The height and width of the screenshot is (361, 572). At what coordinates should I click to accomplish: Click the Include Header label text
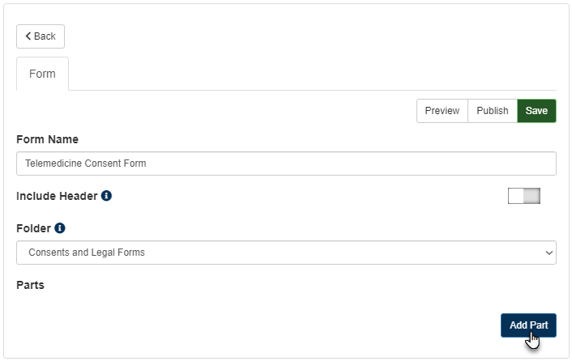57,196
